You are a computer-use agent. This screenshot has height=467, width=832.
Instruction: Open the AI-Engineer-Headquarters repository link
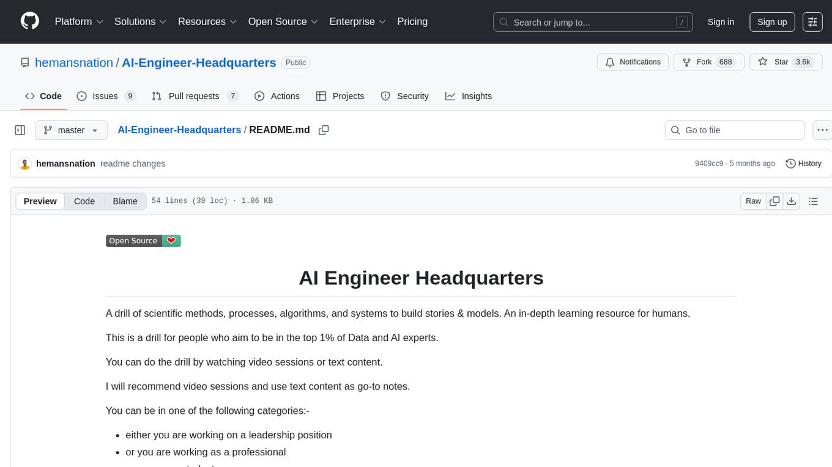point(199,62)
